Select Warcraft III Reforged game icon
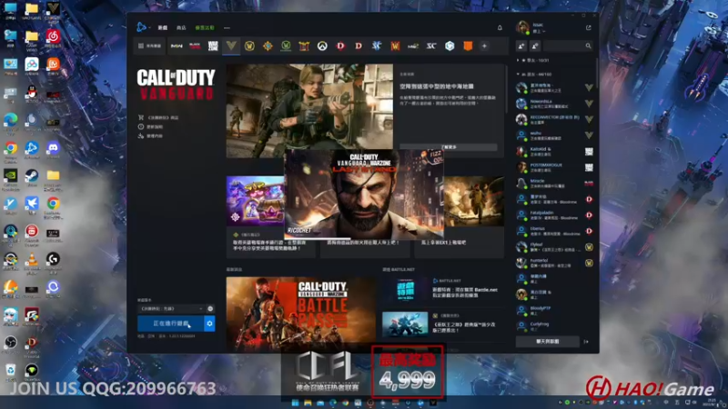Viewport: 728px width, 409px height. click(395, 46)
